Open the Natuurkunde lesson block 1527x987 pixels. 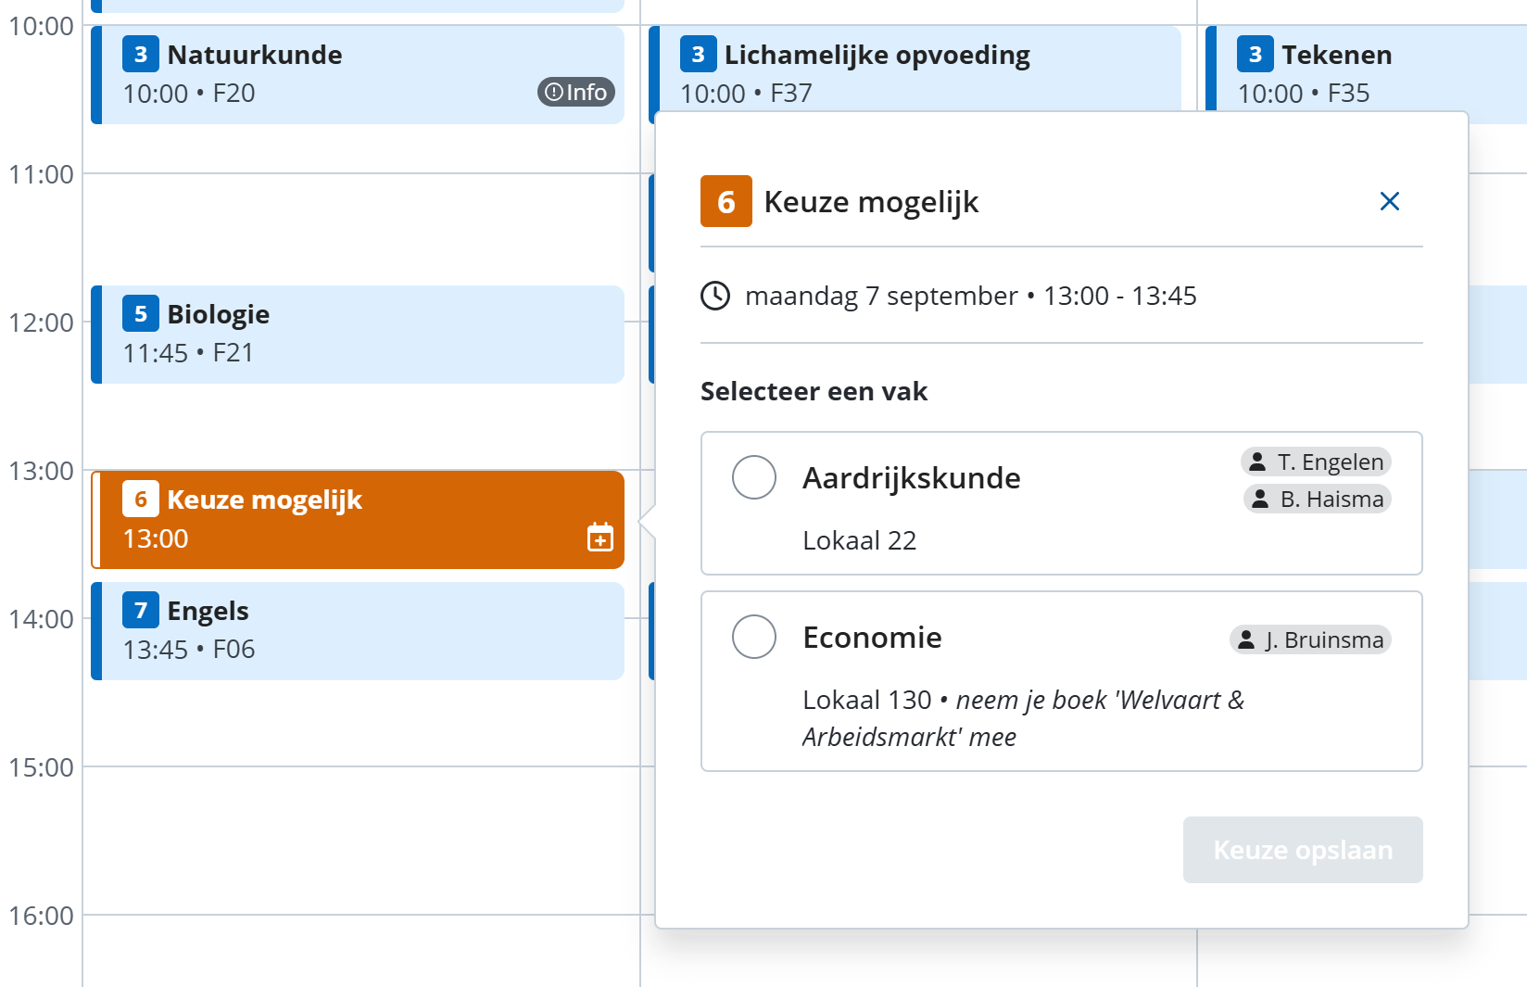click(x=358, y=75)
